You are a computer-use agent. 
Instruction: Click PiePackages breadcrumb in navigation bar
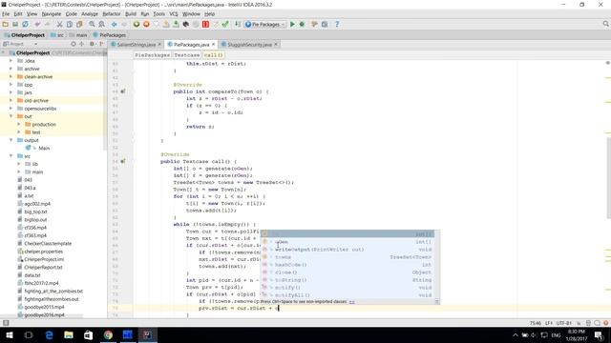[x=110, y=35]
